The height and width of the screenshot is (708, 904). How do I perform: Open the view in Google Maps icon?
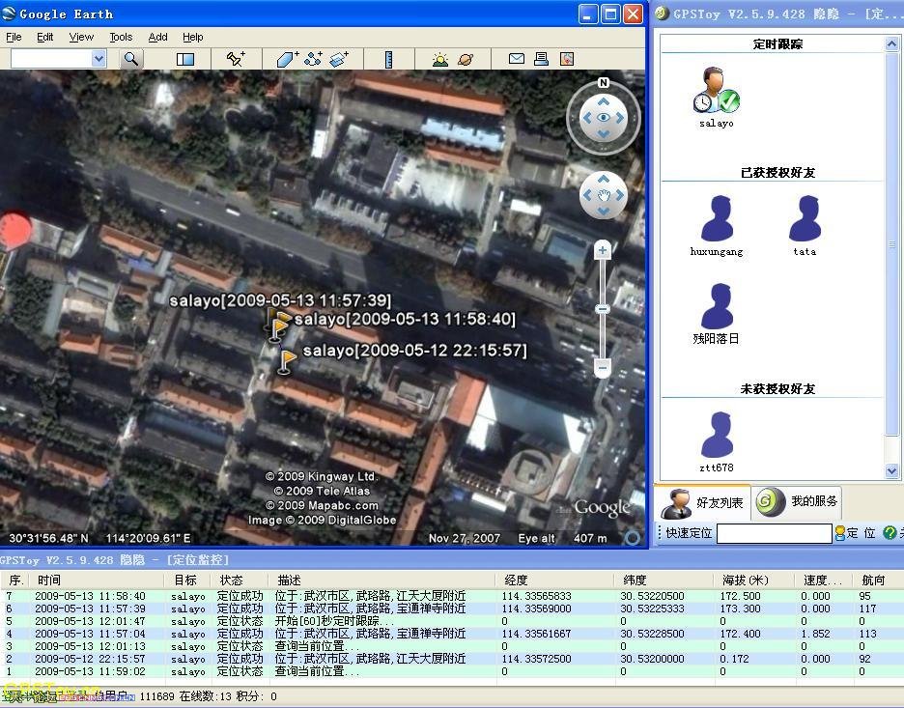pyautogui.click(x=567, y=58)
